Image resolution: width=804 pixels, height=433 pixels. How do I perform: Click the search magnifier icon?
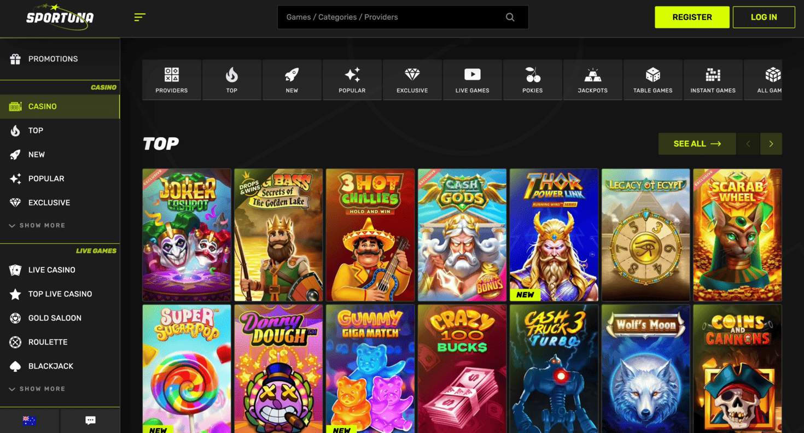pyautogui.click(x=510, y=17)
